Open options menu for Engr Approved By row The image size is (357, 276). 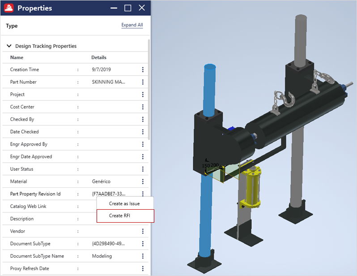click(143, 144)
